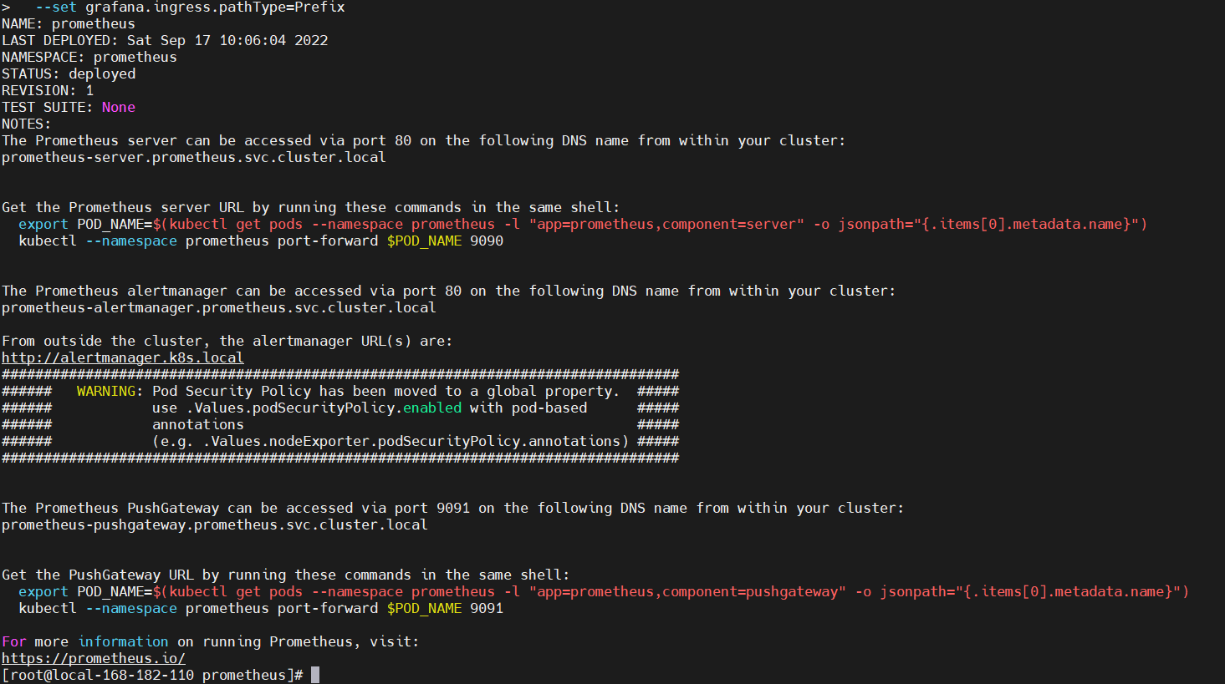
Task: Select prometheus-server.prometheus.svc.cluster.local DNS name
Action: click(194, 157)
